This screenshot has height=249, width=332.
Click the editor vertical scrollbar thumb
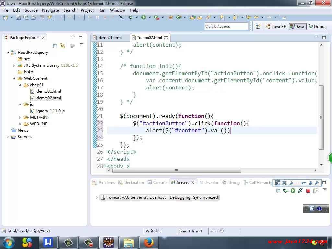point(321,117)
